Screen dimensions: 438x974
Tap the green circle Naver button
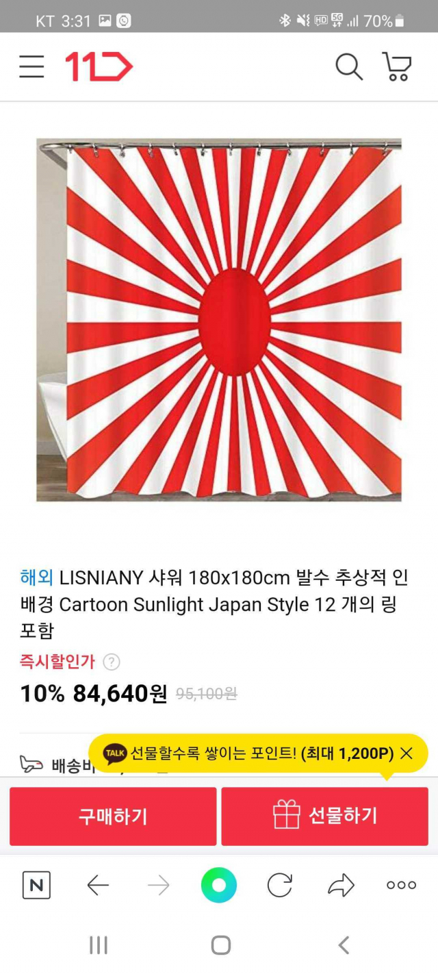(x=219, y=886)
